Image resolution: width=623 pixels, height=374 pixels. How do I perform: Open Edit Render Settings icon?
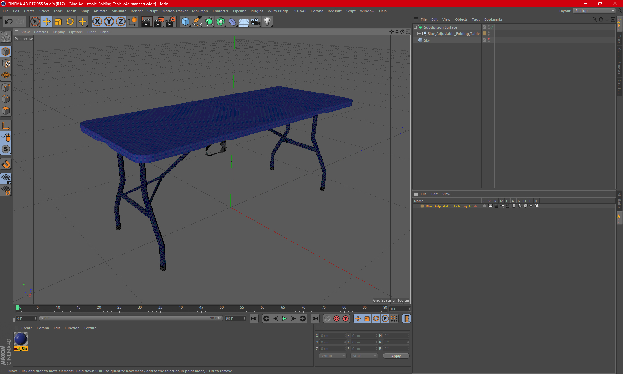(171, 22)
